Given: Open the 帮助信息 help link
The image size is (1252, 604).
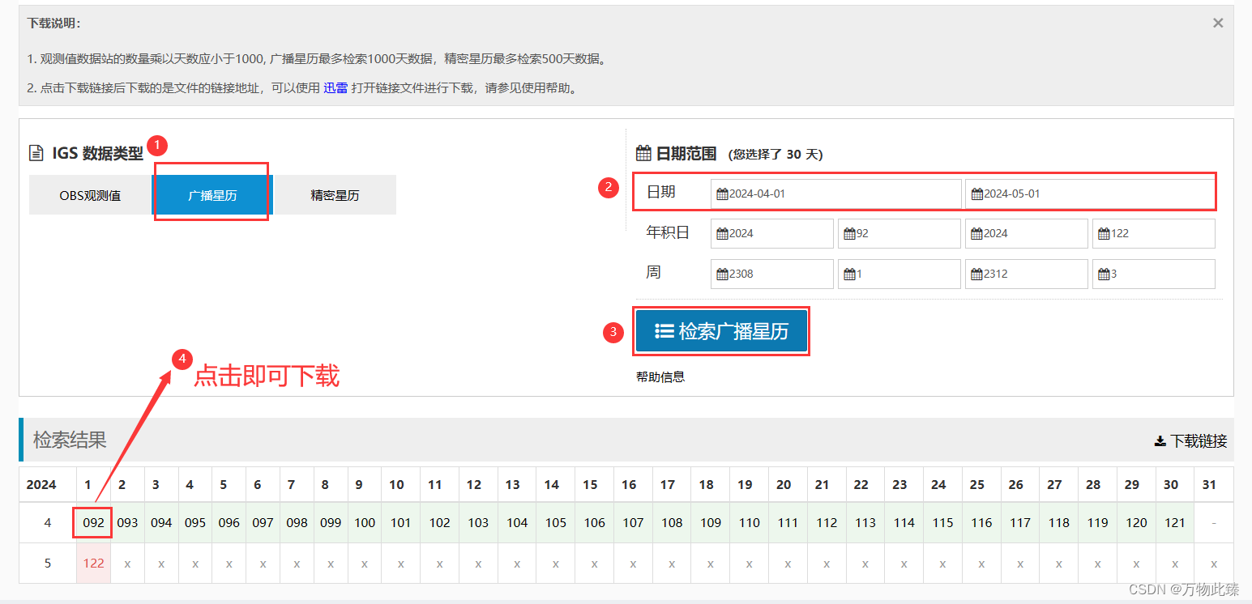Looking at the screenshot, I should tap(660, 376).
